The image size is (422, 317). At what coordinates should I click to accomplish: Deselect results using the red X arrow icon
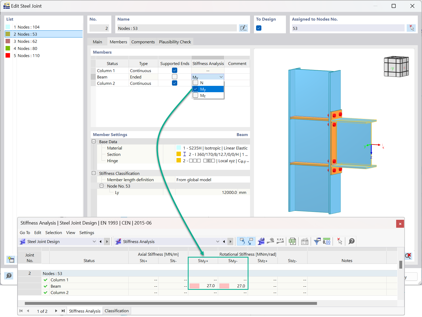[339, 241]
